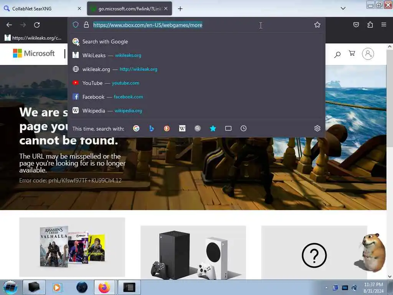Search open tabs via the tab icon
The height and width of the screenshot is (295, 393).
pyautogui.click(x=228, y=128)
